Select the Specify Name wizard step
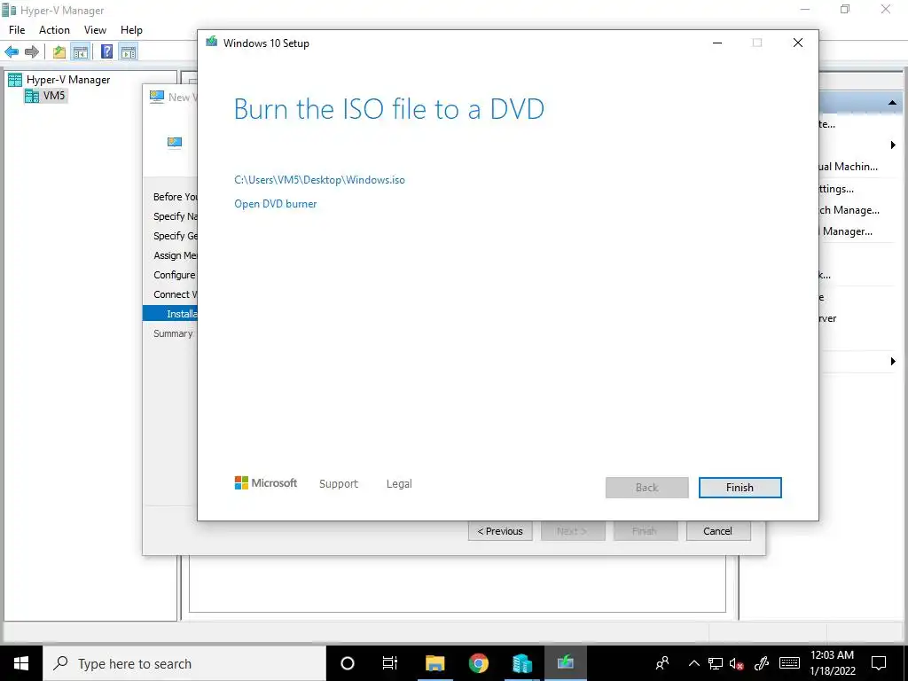908x681 pixels. pyautogui.click(x=175, y=216)
